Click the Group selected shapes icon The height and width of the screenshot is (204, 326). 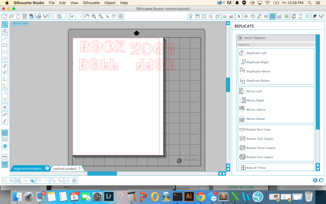tap(5, 181)
